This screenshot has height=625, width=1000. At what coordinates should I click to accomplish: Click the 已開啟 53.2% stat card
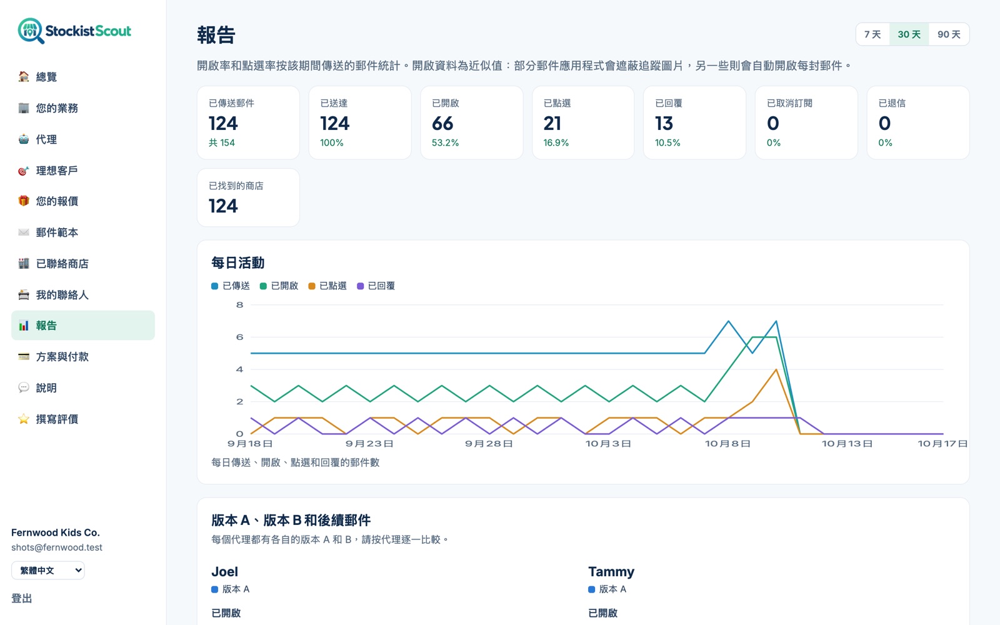point(472,122)
